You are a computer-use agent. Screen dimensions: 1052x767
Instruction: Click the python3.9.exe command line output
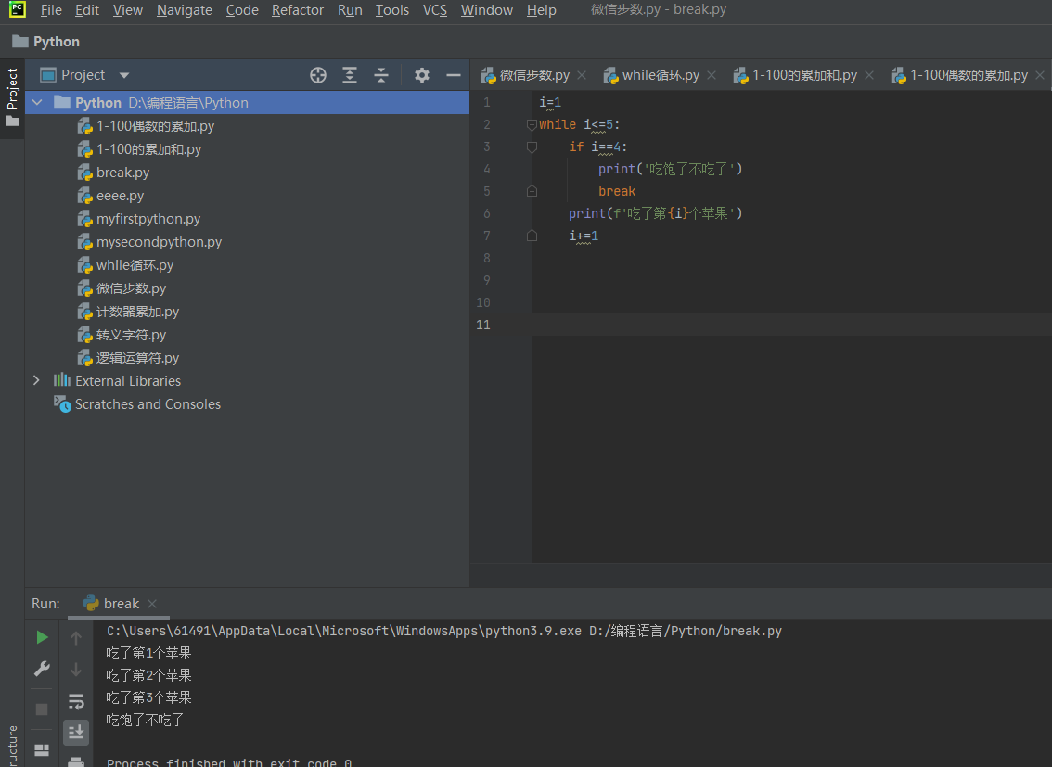[x=444, y=631]
